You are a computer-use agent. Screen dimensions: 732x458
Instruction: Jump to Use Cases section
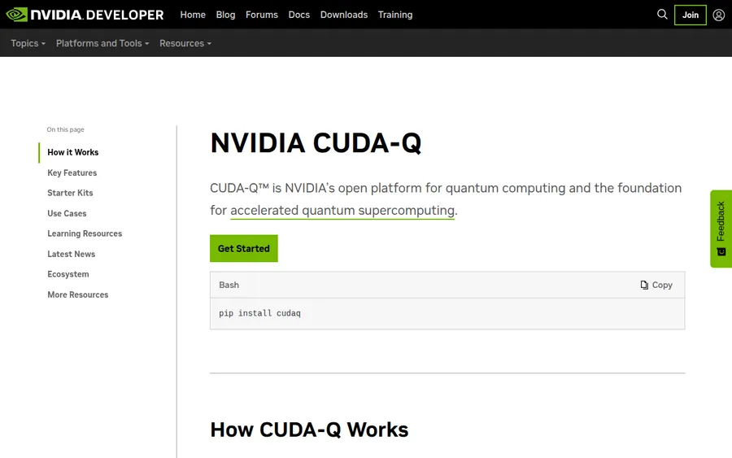click(x=67, y=213)
